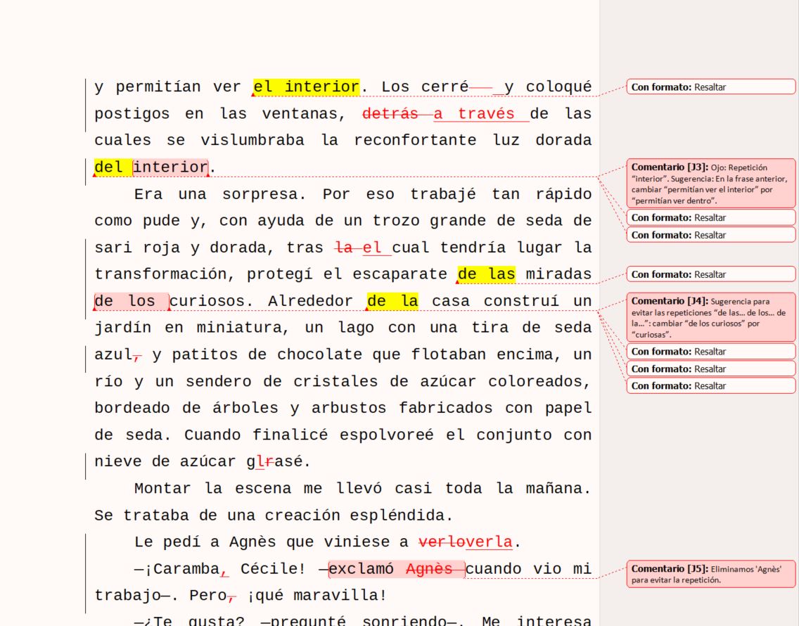
Task: Click the Comentario [J5] balloon about Agnès
Action: click(x=710, y=574)
